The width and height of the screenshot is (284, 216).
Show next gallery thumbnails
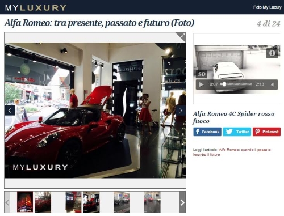pyautogui.click(x=182, y=202)
